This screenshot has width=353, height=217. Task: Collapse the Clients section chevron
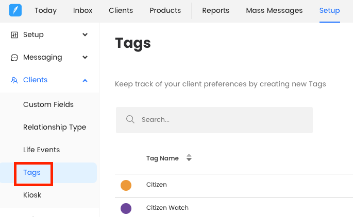[85, 80]
